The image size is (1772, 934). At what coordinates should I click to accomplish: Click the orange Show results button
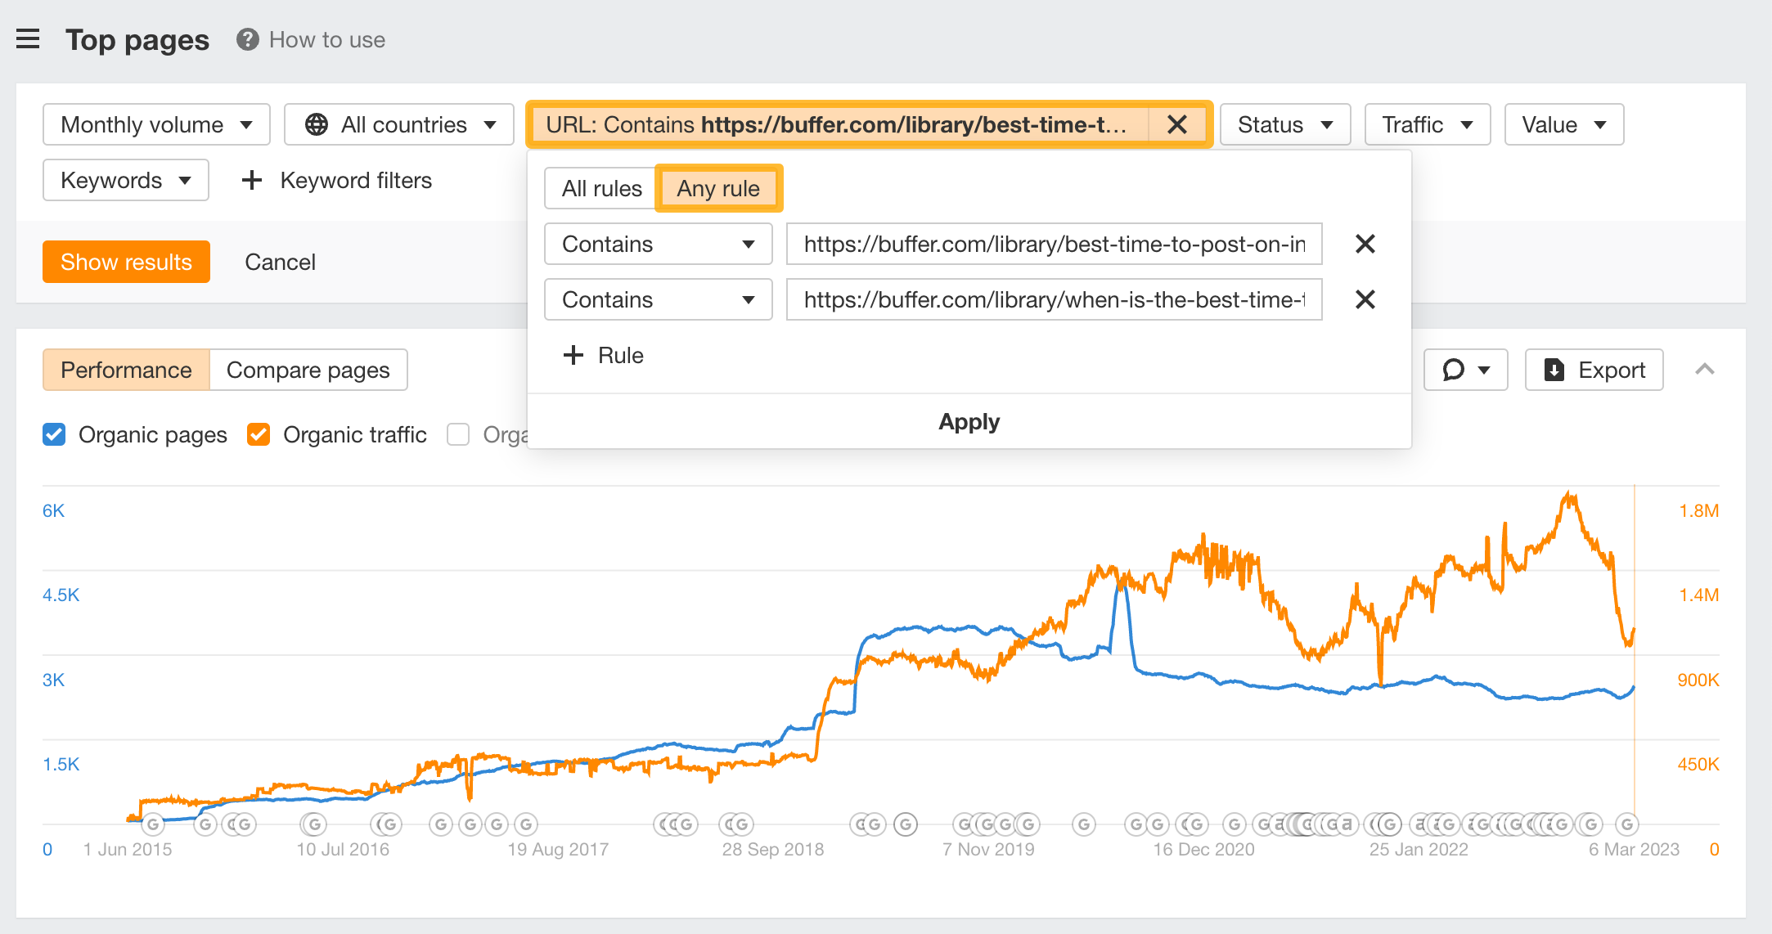click(x=126, y=262)
